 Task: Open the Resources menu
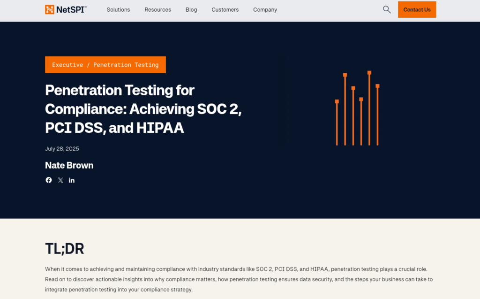point(157,9)
